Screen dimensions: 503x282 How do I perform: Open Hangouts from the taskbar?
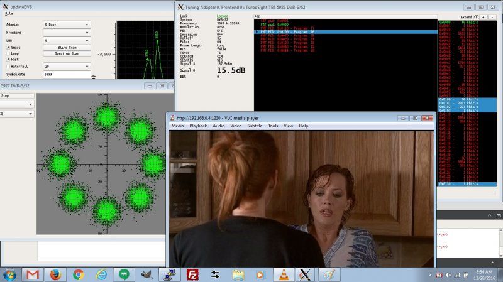pos(124,275)
